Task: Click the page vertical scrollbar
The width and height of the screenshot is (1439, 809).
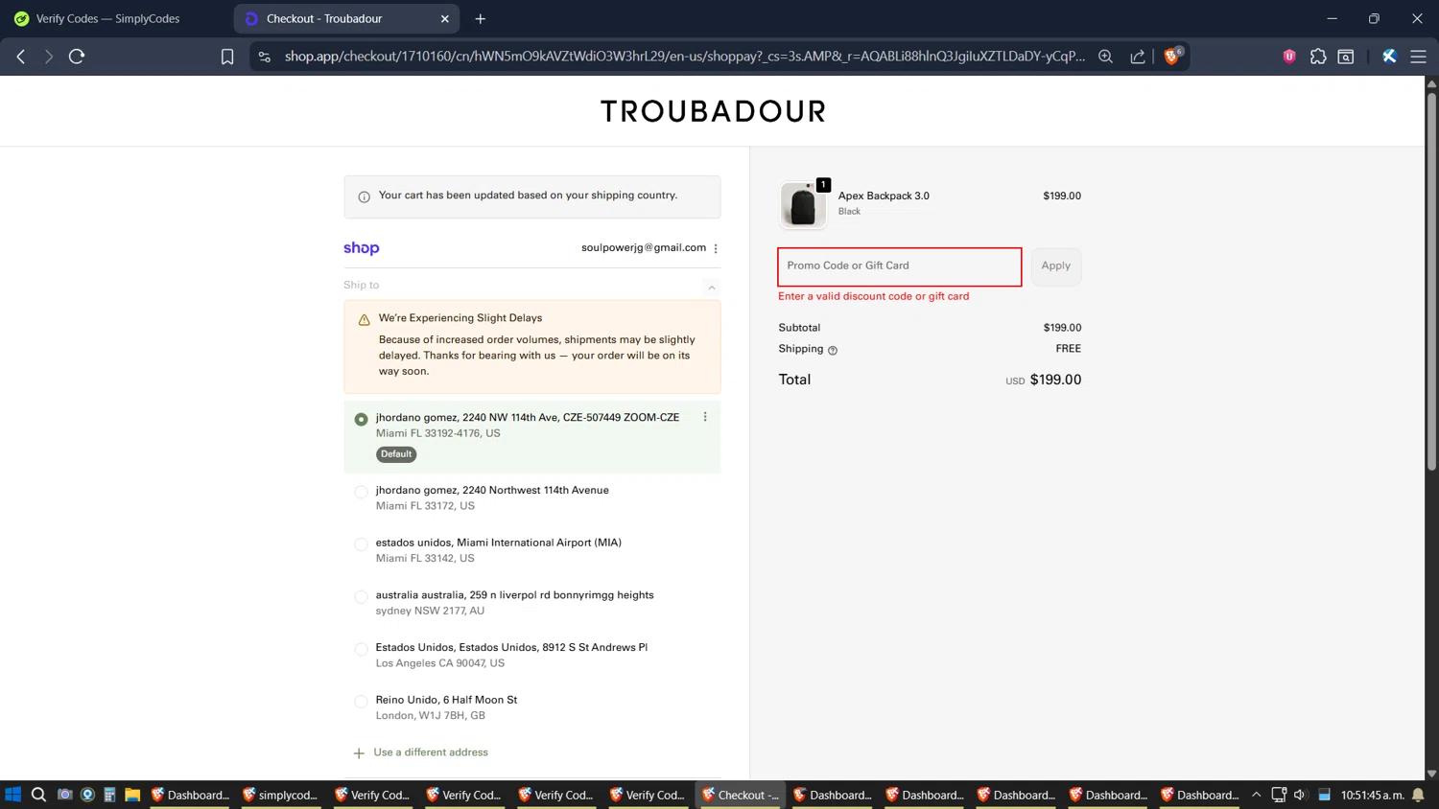Action: click(x=1431, y=283)
